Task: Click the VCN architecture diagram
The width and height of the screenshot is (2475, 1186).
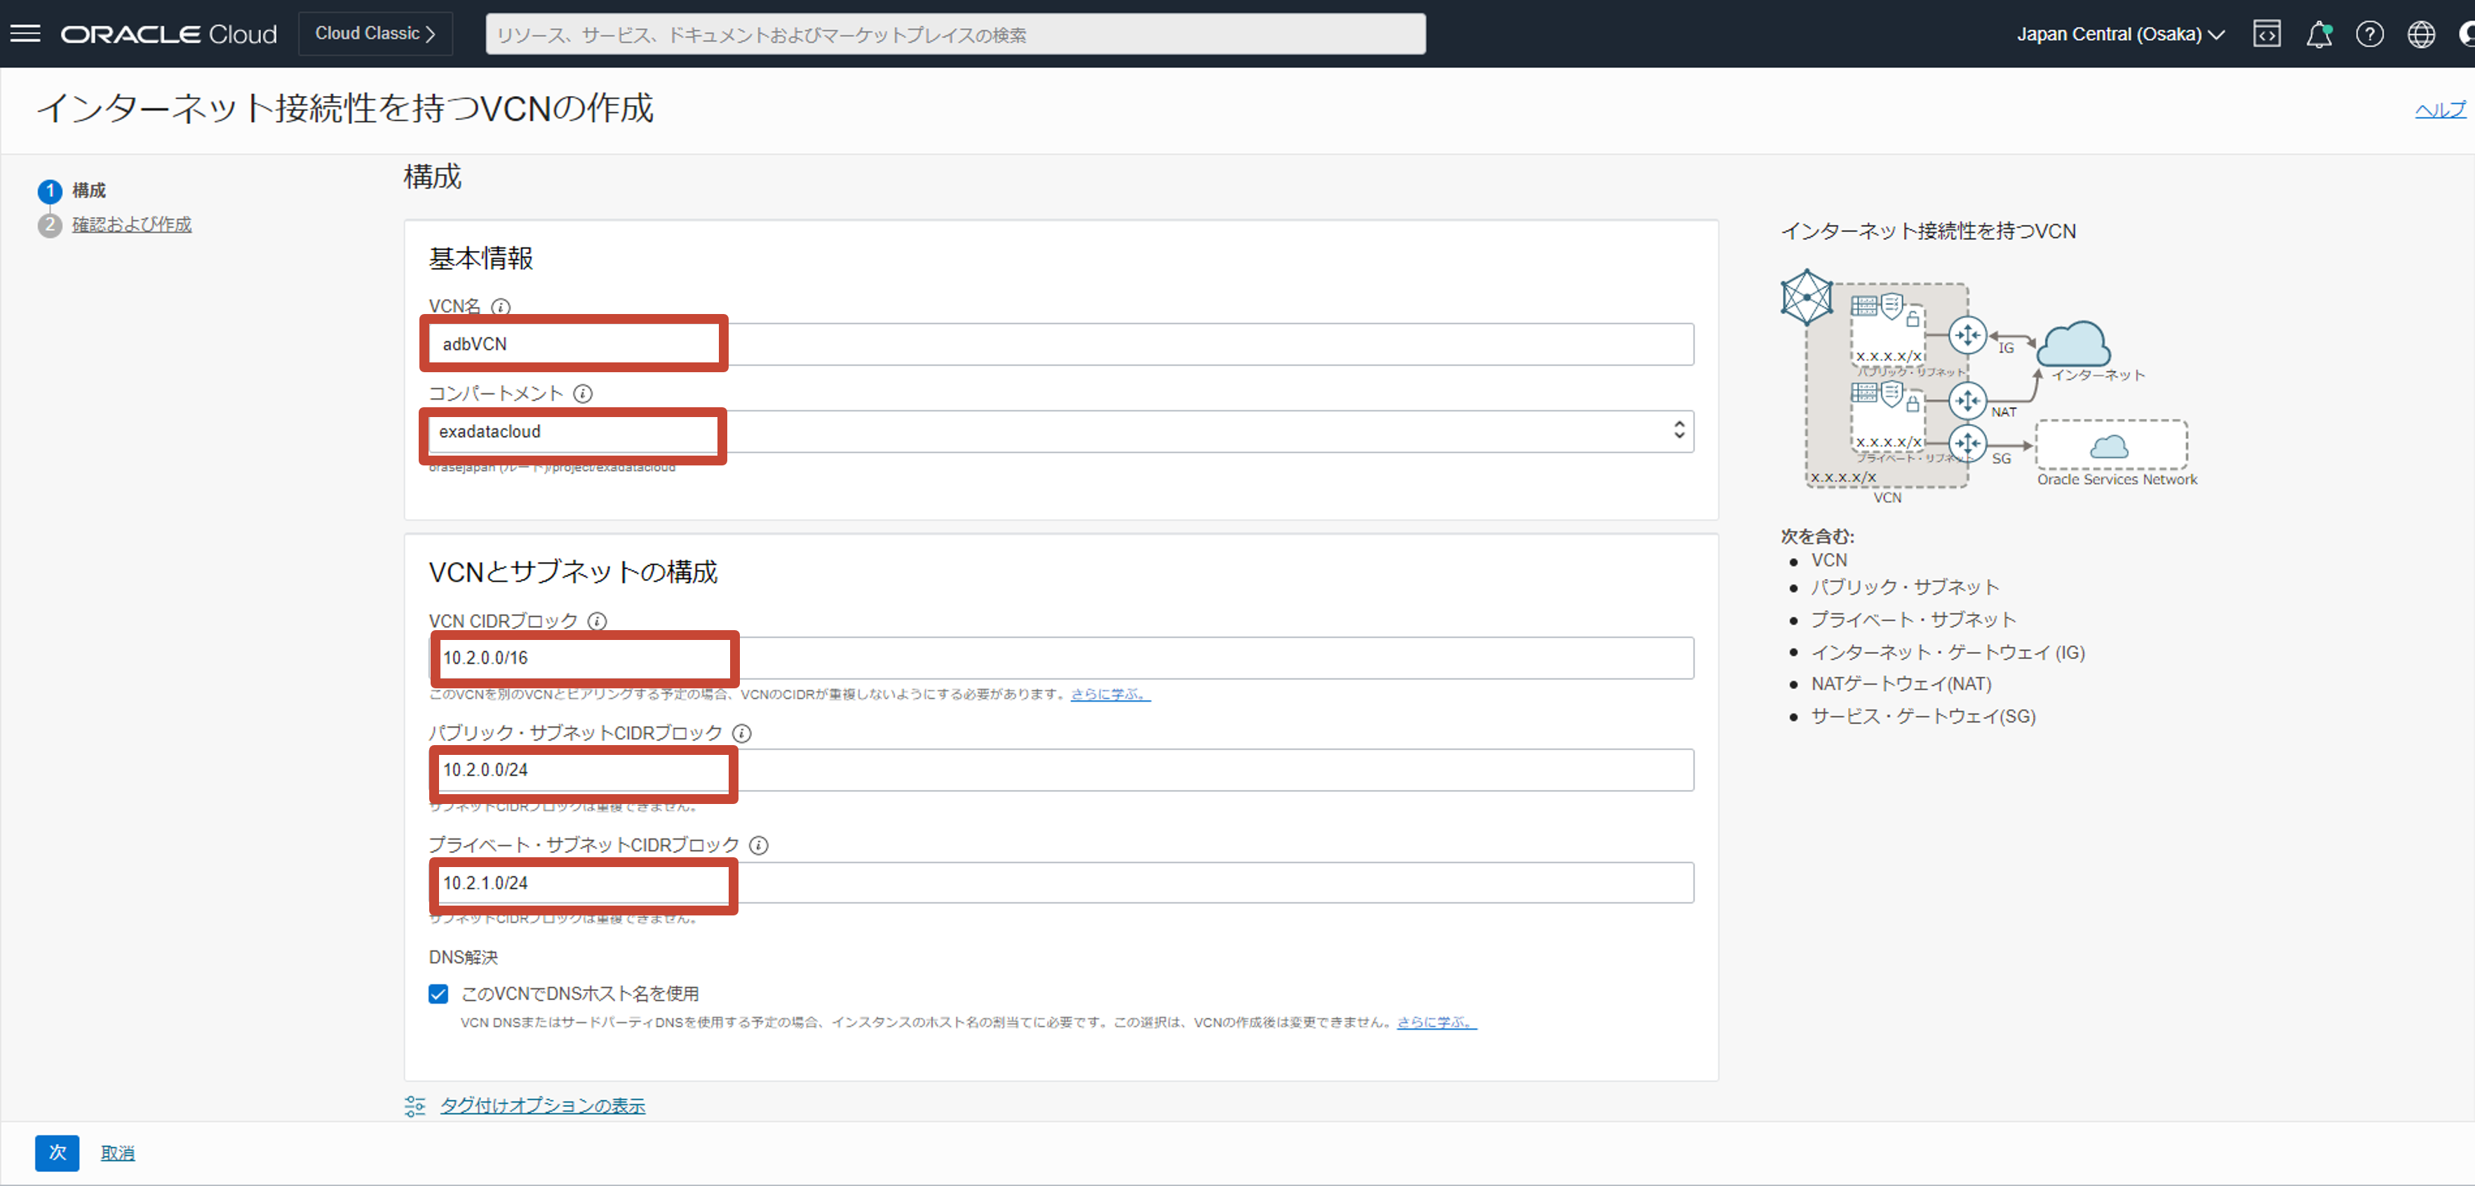Action: coord(1989,387)
